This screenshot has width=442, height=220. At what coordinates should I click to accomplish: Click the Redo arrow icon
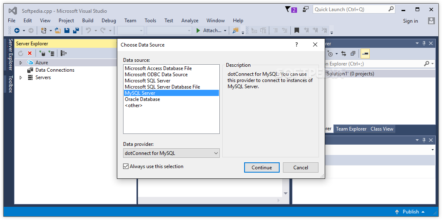103,30
